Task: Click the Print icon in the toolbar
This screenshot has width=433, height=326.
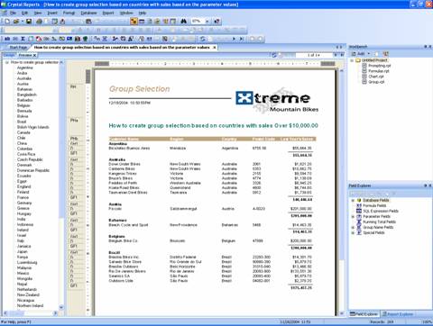Action: [39, 22]
